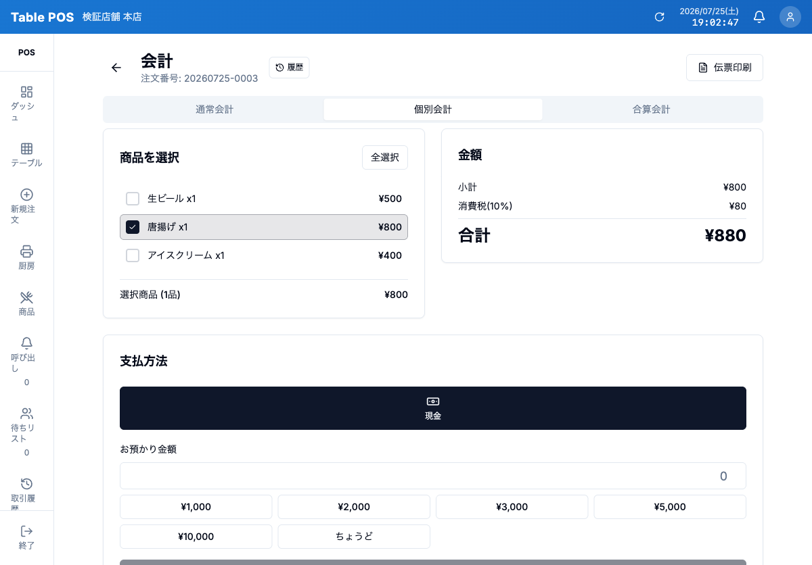812x565 pixels.
Task: Select the ¥10,000 quick amount button
Action: [x=196, y=537]
